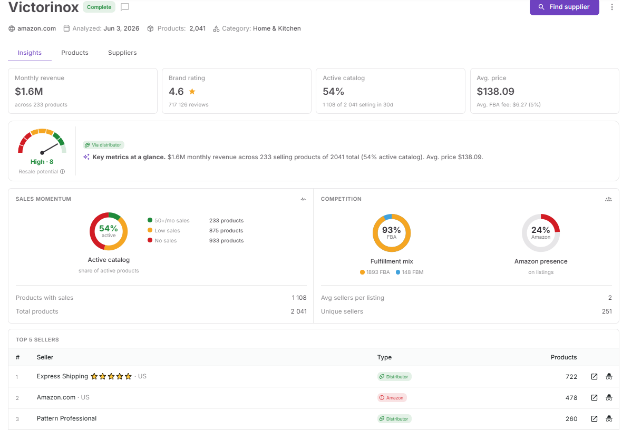
Task: Click the Competition people icon
Action: click(x=608, y=199)
